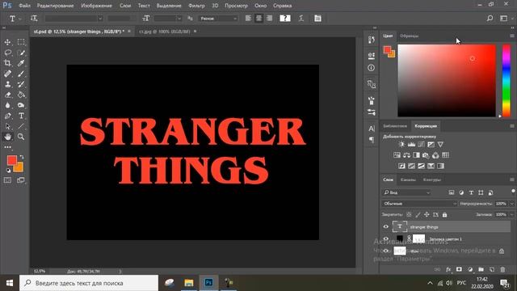Image resolution: width=517 pixels, height=291 pixels.
Task: Select the Eraser tool
Action: pos(7,95)
